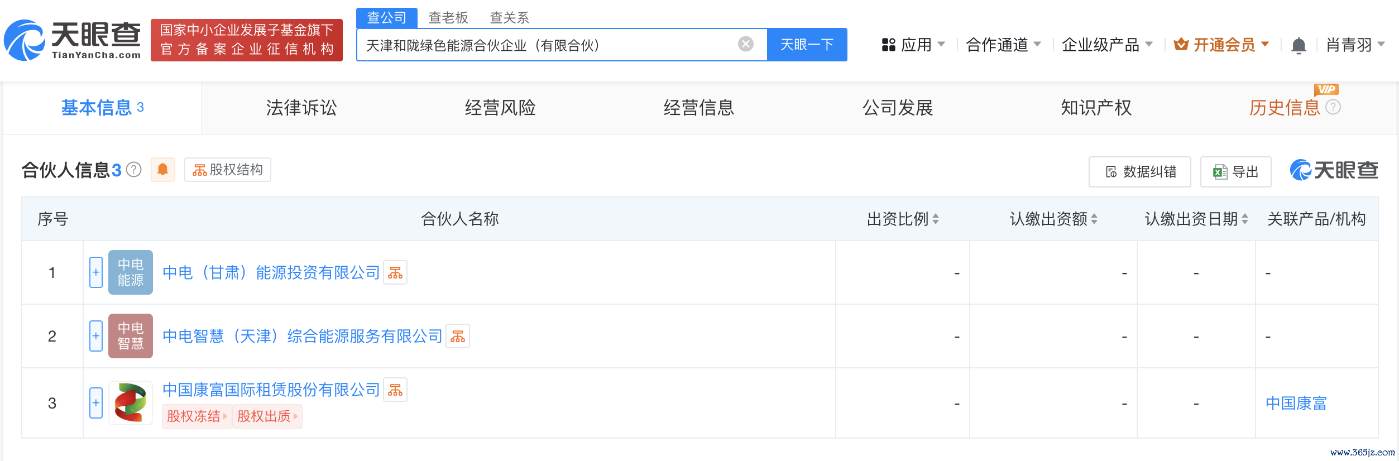Expand row 2 with the plus button
1399x461 pixels.
pos(96,336)
